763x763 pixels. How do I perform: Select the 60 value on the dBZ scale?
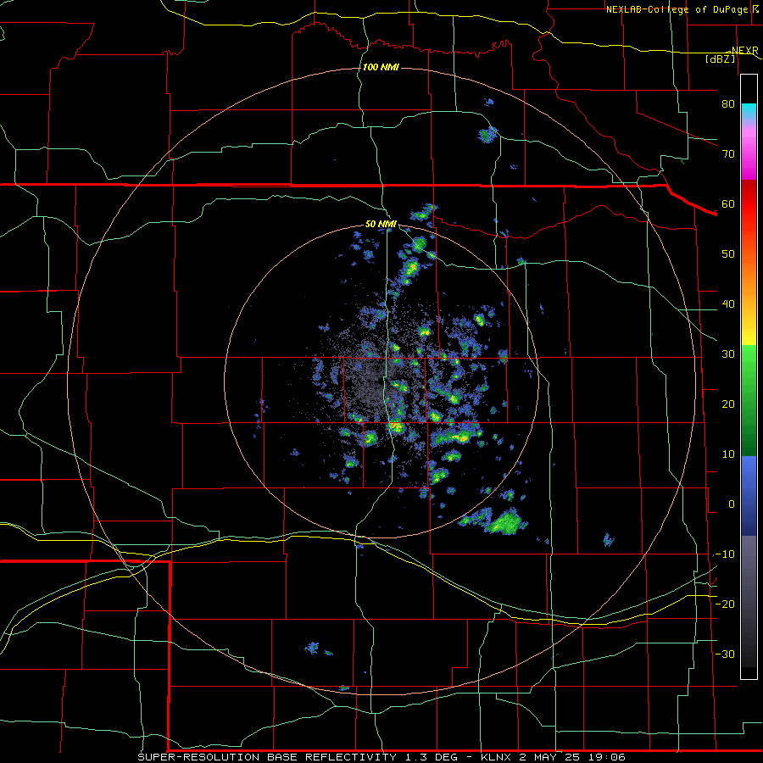click(728, 203)
